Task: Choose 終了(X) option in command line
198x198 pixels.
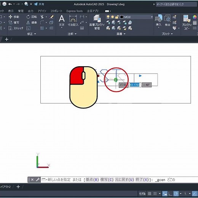Action: click(142, 180)
